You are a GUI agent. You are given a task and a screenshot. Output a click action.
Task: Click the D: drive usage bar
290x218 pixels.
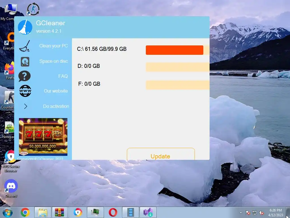(178, 67)
